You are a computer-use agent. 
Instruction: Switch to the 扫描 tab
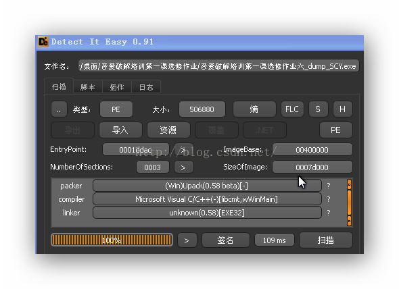tap(59, 86)
